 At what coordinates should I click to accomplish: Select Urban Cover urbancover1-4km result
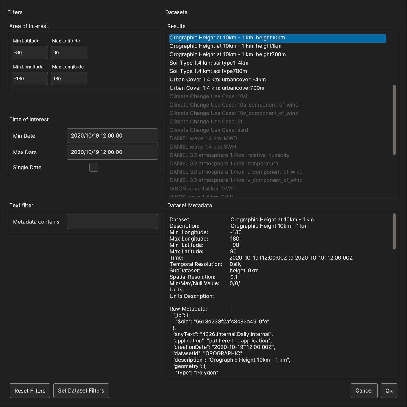[x=277, y=80]
